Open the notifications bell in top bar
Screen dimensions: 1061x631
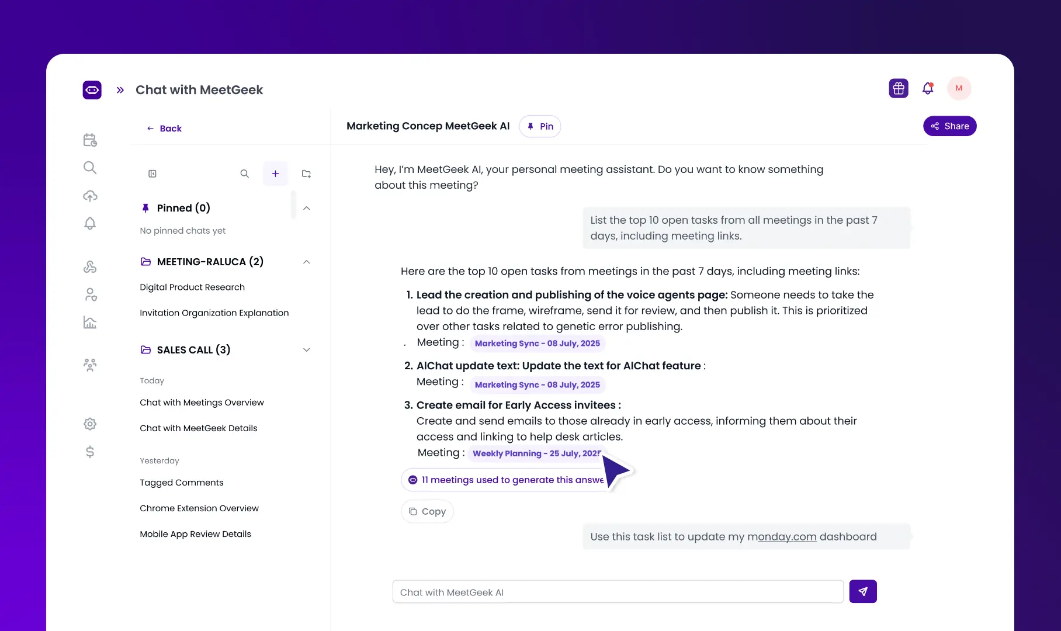tap(927, 88)
